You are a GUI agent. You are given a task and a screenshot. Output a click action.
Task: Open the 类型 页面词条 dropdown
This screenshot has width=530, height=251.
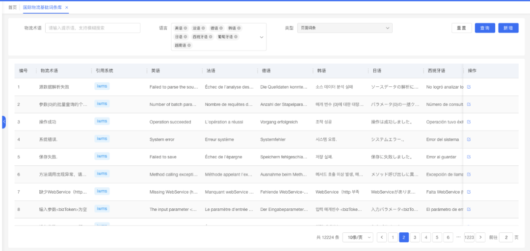[345, 28]
